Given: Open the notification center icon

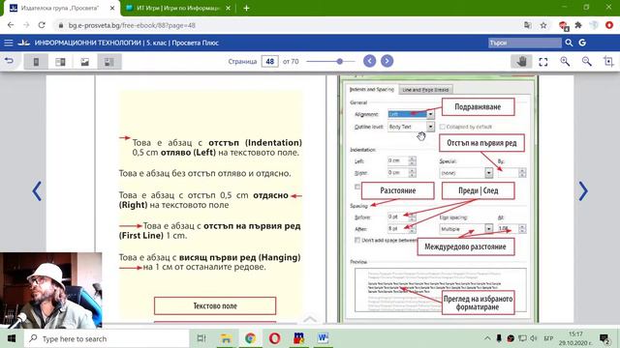Looking at the screenshot, I should [604, 338].
